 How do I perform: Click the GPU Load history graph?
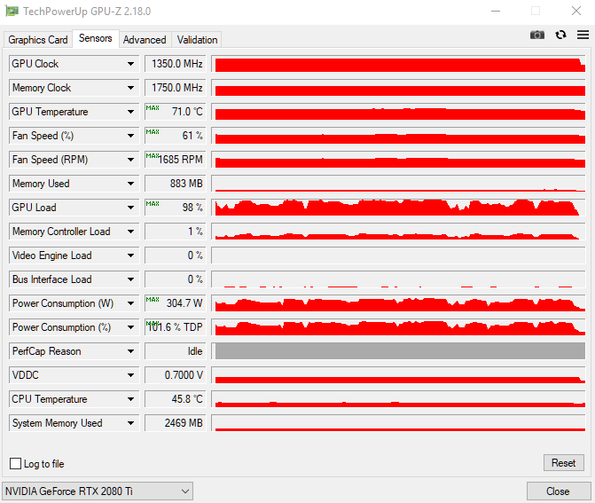[x=398, y=208]
